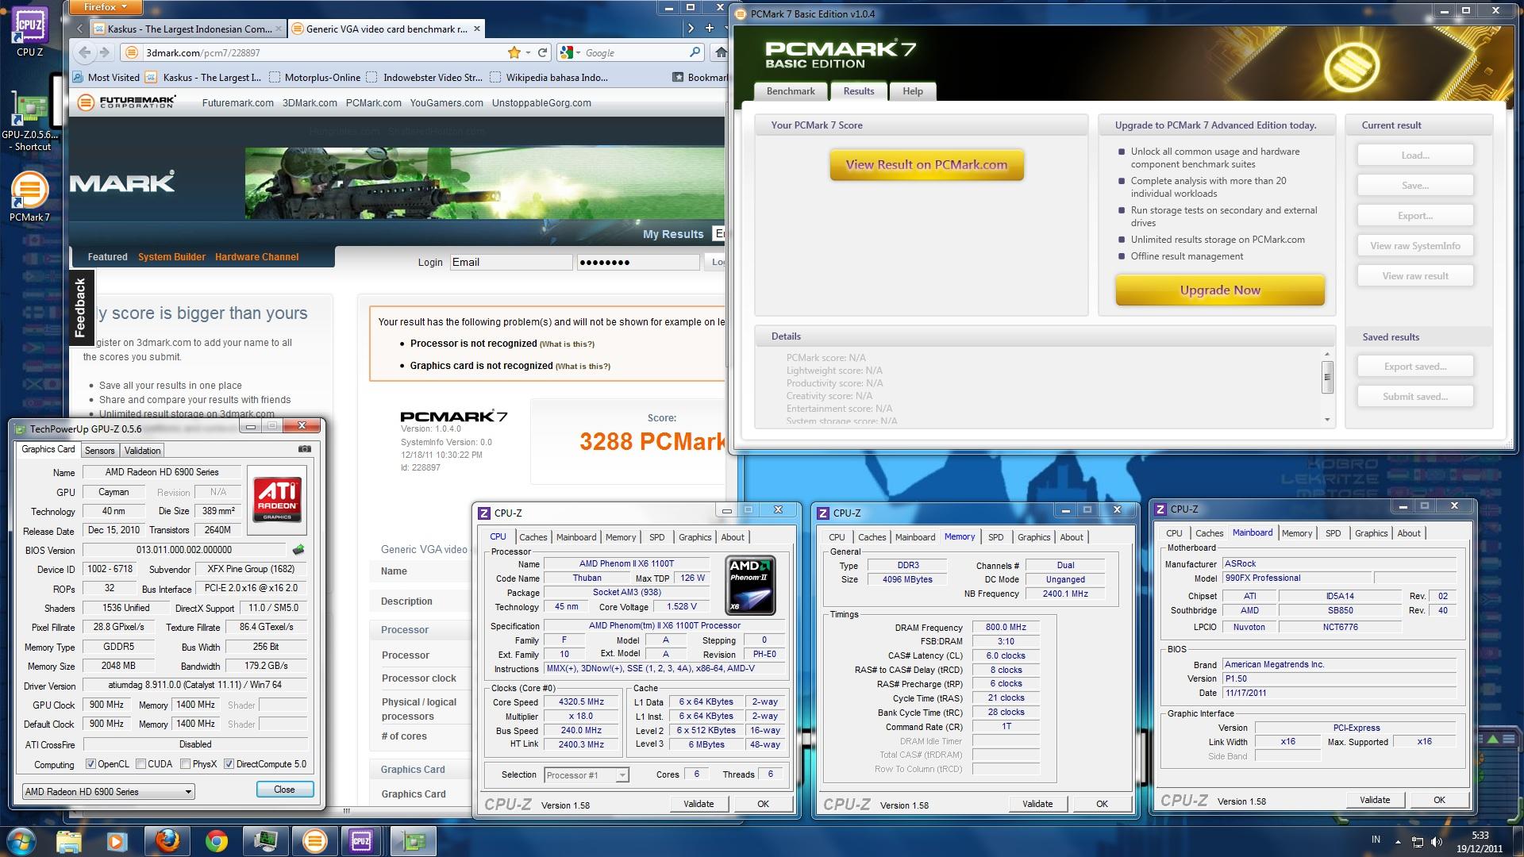Open Graphics tab in Mainboard CPU-Z window
The width and height of the screenshot is (1524, 857).
click(1371, 533)
